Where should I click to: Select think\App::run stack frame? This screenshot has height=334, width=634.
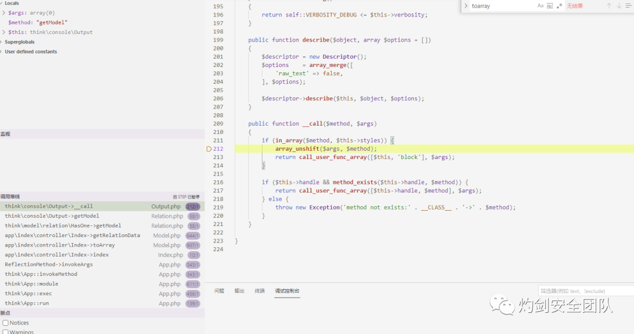[x=102, y=303]
